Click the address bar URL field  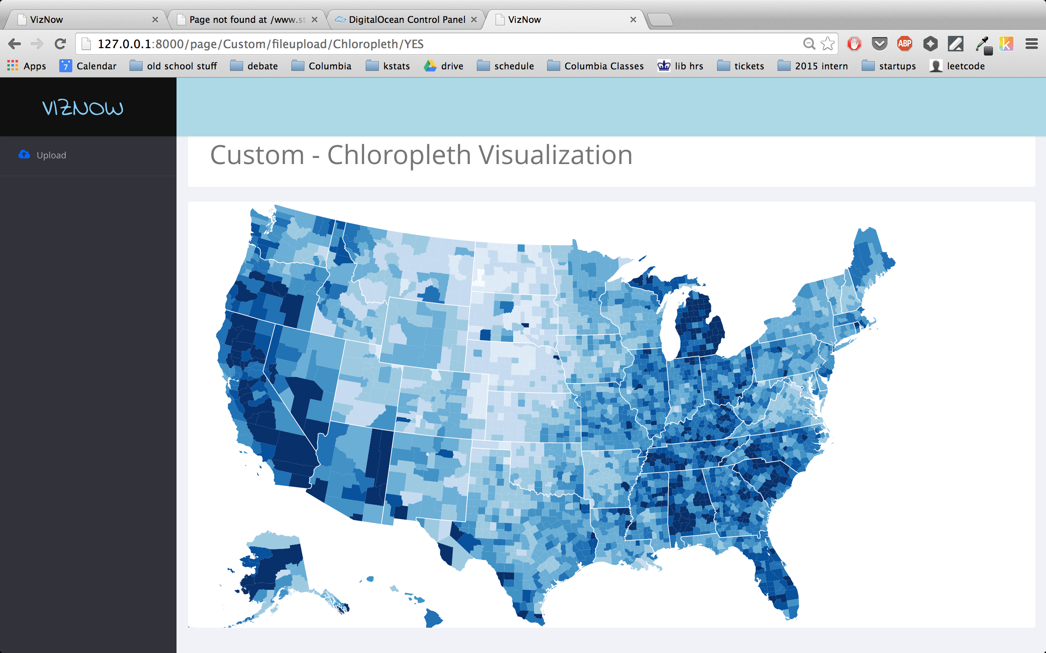(x=432, y=44)
